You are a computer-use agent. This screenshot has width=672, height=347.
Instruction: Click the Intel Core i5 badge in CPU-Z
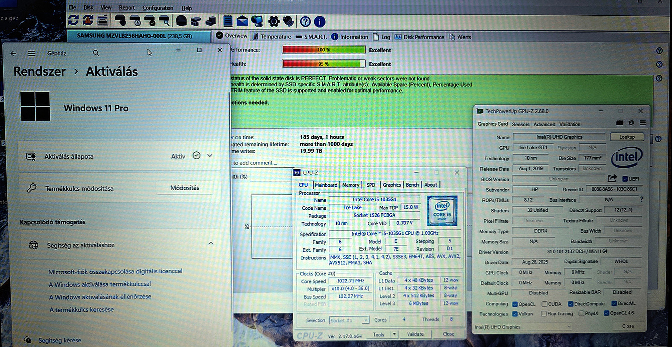pyautogui.click(x=442, y=211)
